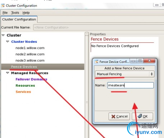Select the Cluster Configuration tab
The image size is (164, 138).
coord(19,19)
